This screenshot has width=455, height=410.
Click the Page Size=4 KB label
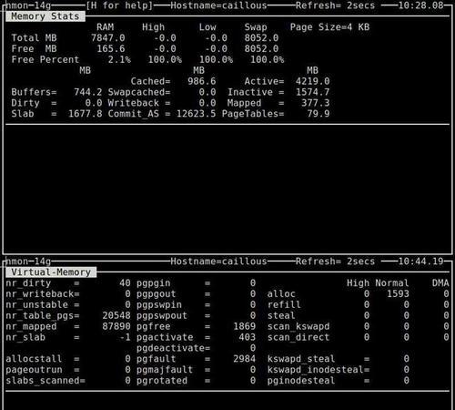pyautogui.click(x=329, y=27)
